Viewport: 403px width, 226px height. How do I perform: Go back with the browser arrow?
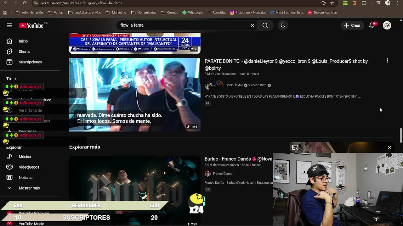click(x=6, y=3)
